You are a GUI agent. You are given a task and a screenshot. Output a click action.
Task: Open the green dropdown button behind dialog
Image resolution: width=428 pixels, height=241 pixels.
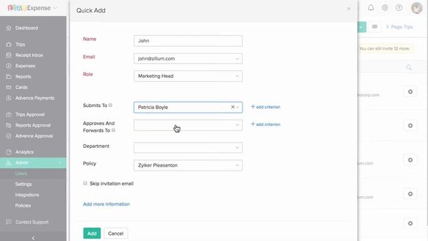point(362,27)
